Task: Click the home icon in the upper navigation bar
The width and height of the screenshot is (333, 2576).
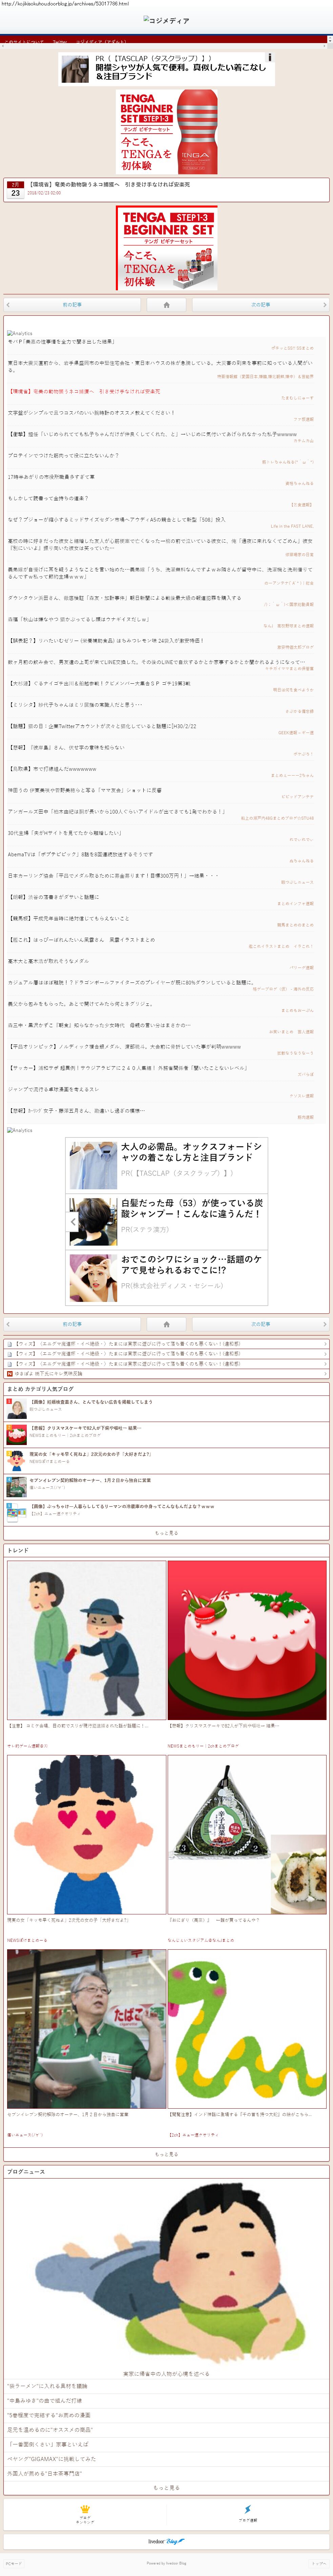Action: coord(166,304)
